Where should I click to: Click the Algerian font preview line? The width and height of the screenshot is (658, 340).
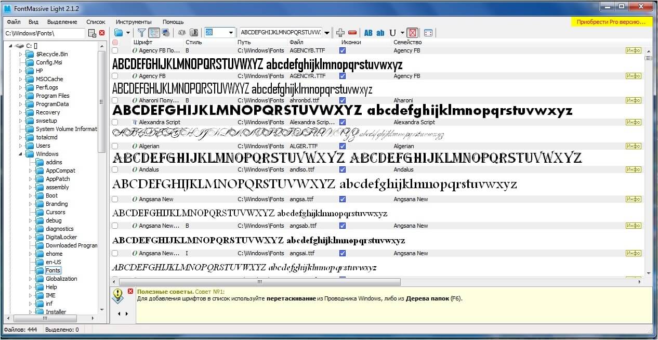pyautogui.click(x=347, y=158)
